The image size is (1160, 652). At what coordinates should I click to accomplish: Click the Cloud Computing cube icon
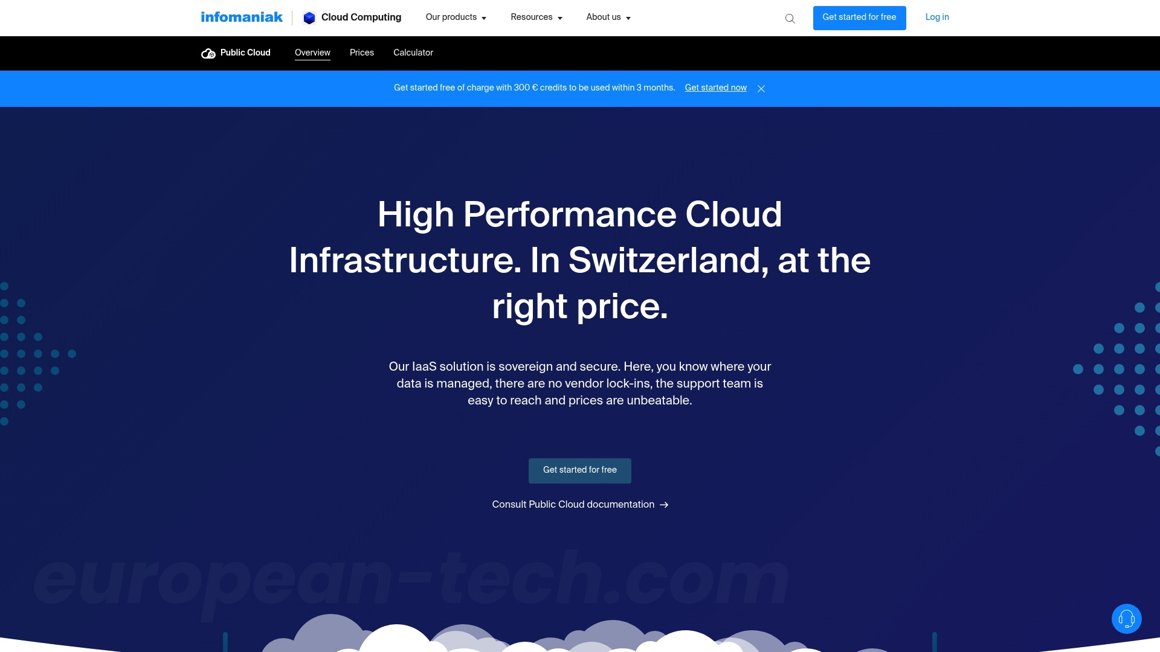pyautogui.click(x=309, y=18)
